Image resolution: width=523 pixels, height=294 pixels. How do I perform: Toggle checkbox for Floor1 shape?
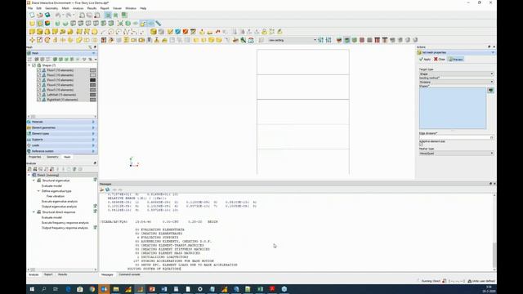(x=38, y=70)
